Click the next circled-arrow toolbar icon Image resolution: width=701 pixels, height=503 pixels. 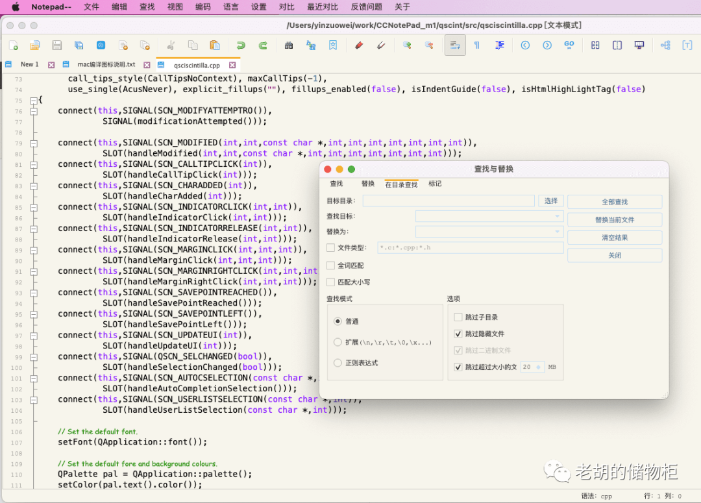tap(547, 45)
